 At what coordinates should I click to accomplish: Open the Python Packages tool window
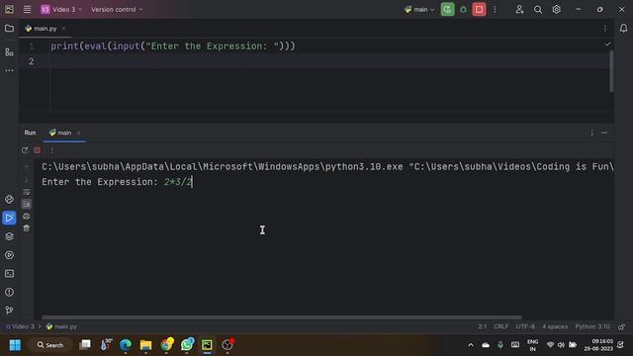coord(9,200)
